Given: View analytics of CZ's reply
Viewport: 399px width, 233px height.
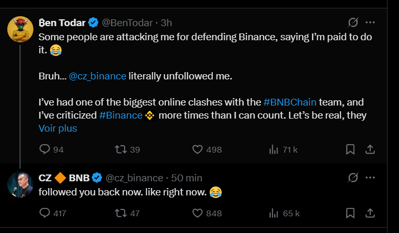Looking at the screenshot, I should point(273,213).
